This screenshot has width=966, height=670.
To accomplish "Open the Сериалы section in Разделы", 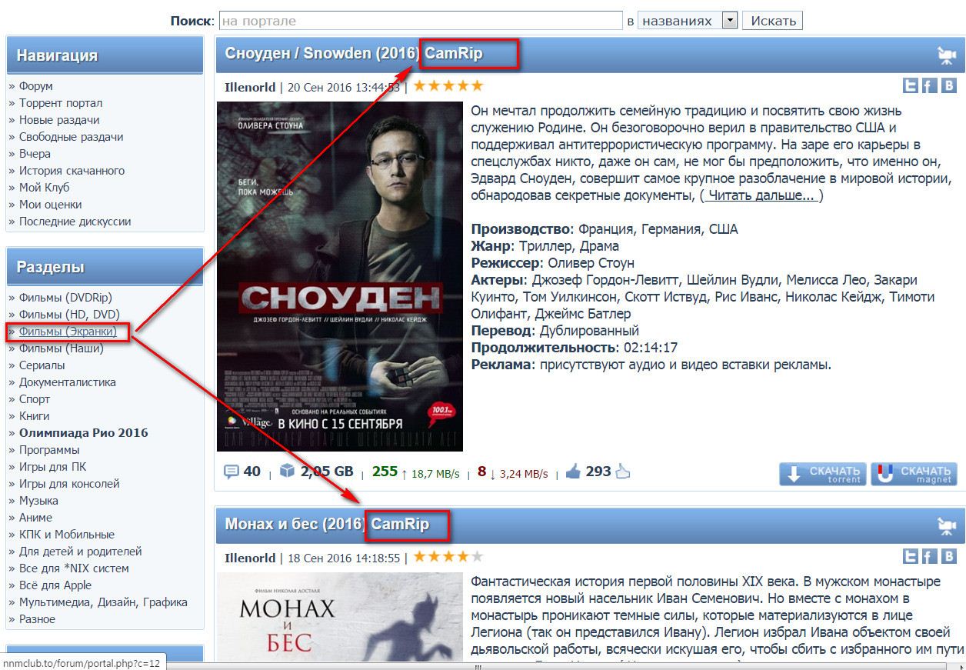I will click(x=42, y=365).
